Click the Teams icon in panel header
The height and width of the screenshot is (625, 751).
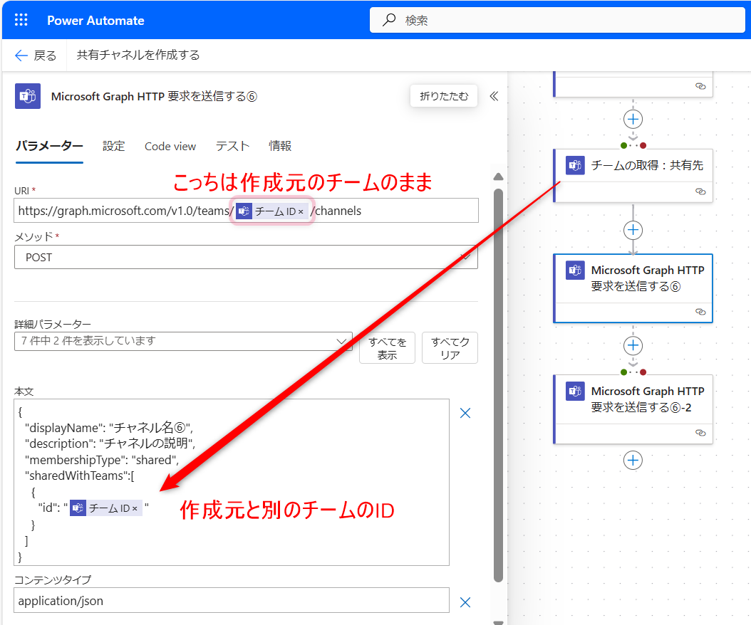click(x=28, y=96)
